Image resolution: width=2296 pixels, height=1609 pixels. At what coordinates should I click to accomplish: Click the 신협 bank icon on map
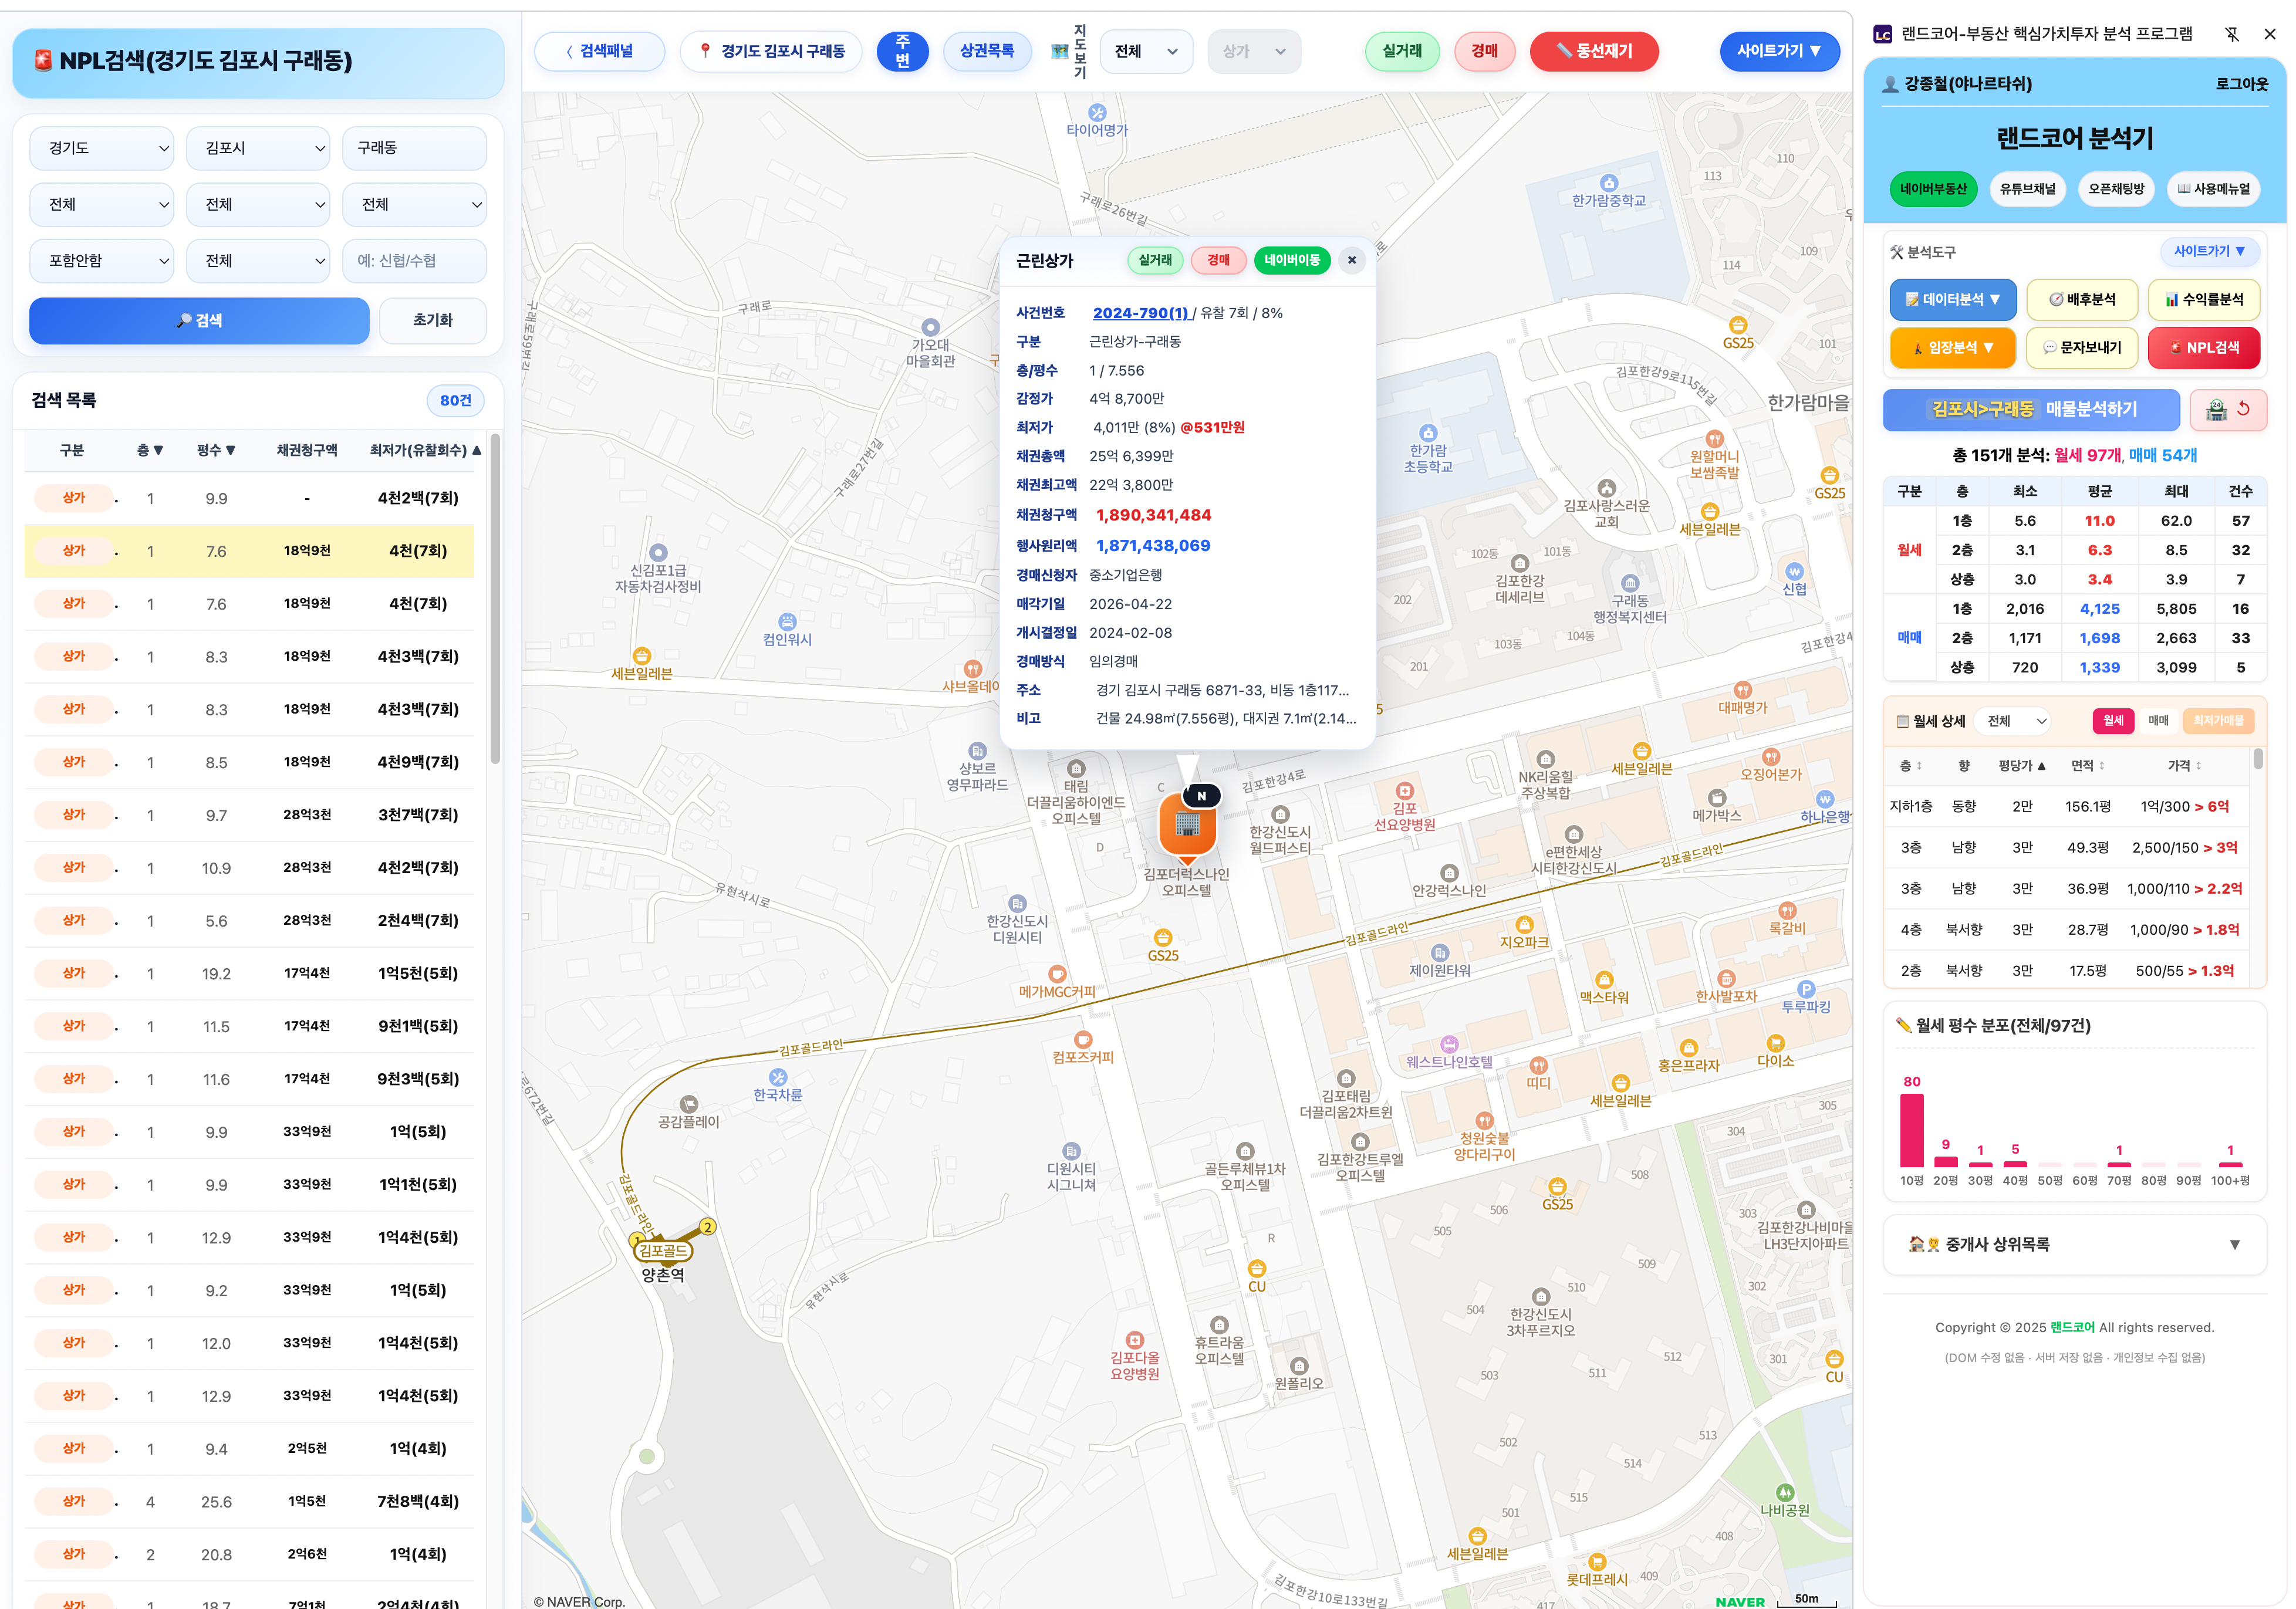pyautogui.click(x=1794, y=571)
